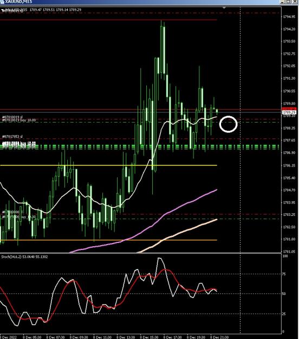The height and width of the screenshot is (339, 299).
Task: Click the 1781.05 price scale label
Action: point(289,252)
